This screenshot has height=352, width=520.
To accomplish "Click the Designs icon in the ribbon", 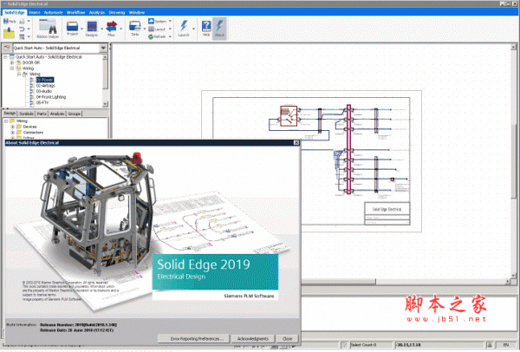I will (92, 26).
